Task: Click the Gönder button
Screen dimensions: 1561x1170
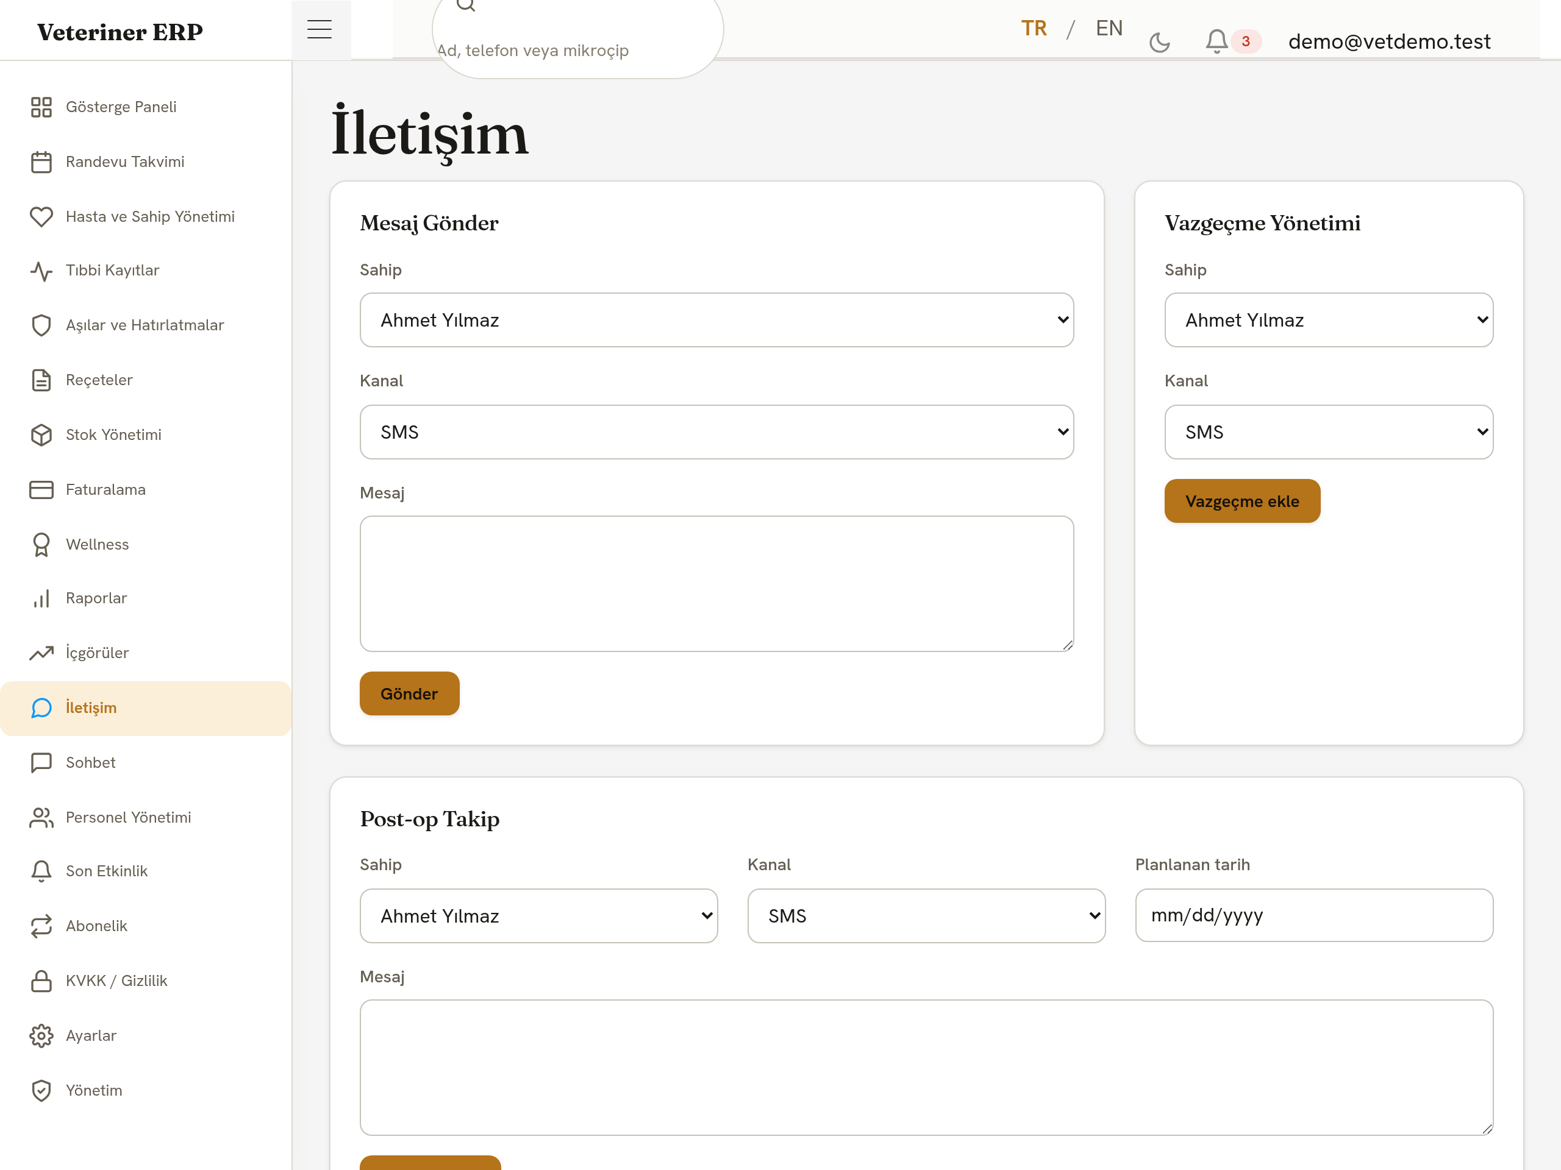Action: tap(409, 693)
